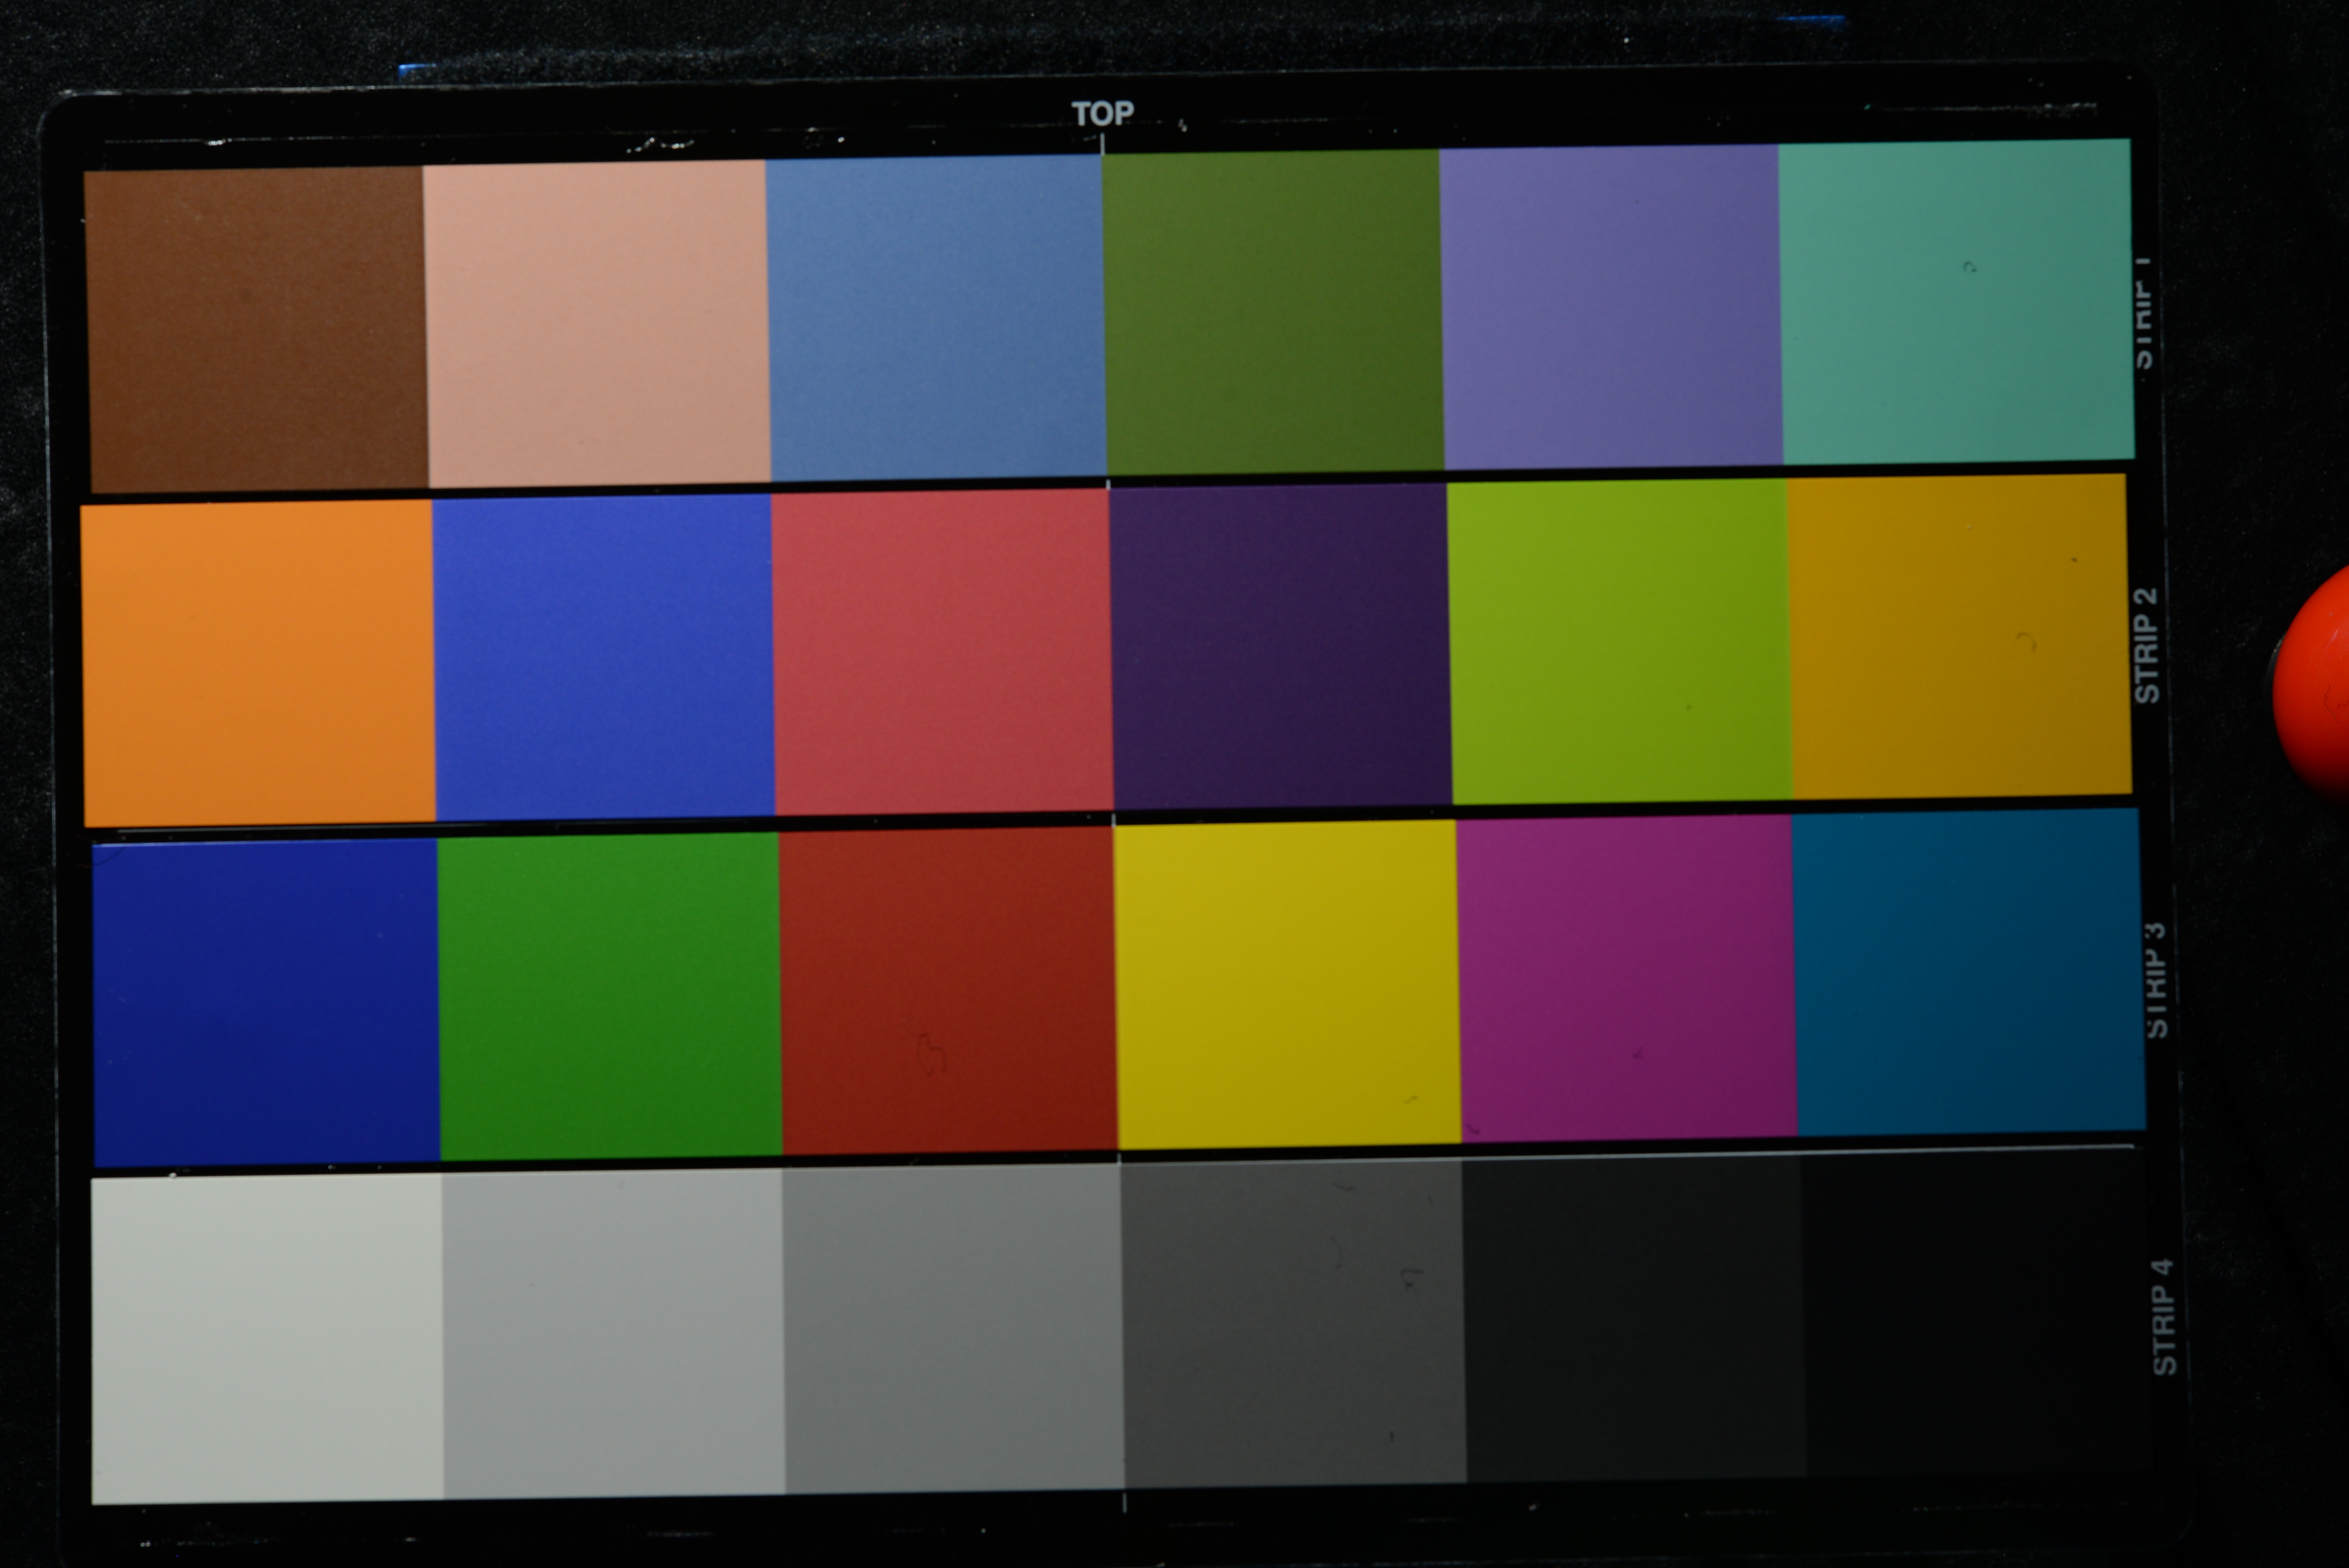Select the lavender purple patch in strip 1

pos(1611,306)
